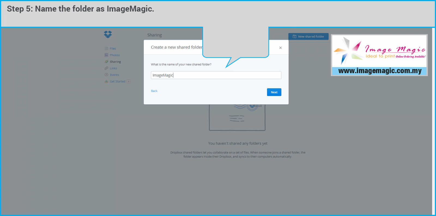The height and width of the screenshot is (216, 436).
Task: Click 'What is the name of your new shared folder?' label
Action: tap(181, 64)
